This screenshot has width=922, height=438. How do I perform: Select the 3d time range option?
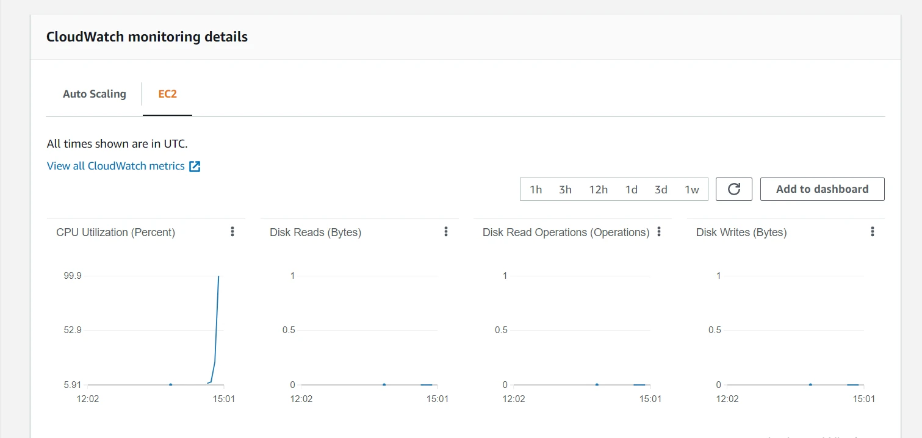click(661, 189)
